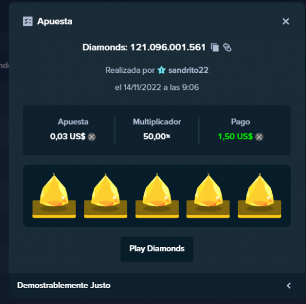Screen dimensions: 306x304
Task: Click the date el 14/11/2022 a las 9:06
Action: point(157,87)
